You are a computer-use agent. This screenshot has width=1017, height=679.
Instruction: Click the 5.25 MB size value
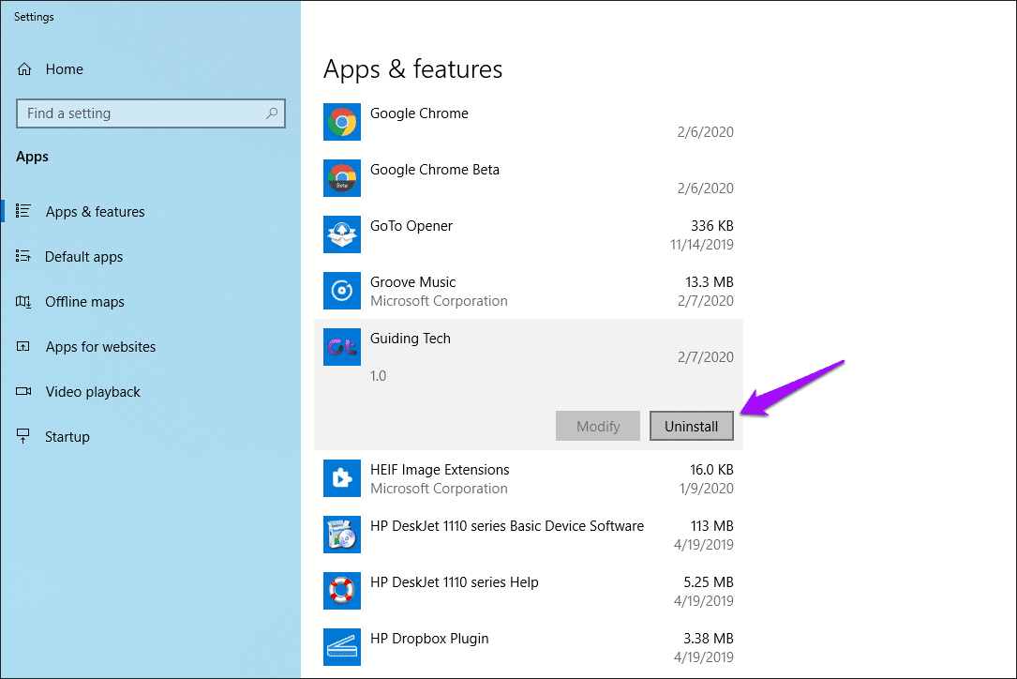tap(709, 582)
